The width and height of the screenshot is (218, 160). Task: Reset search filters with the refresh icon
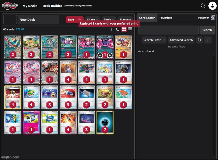199,40
